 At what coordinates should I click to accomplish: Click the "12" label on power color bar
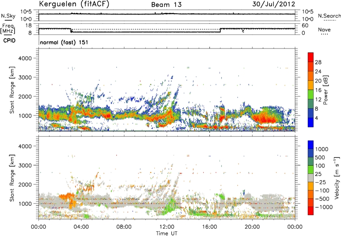(318, 100)
